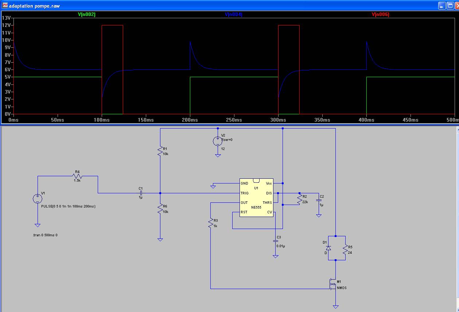Click the 0V label on vertical axis
This screenshot has height=312, width=459.
[x=7, y=114]
